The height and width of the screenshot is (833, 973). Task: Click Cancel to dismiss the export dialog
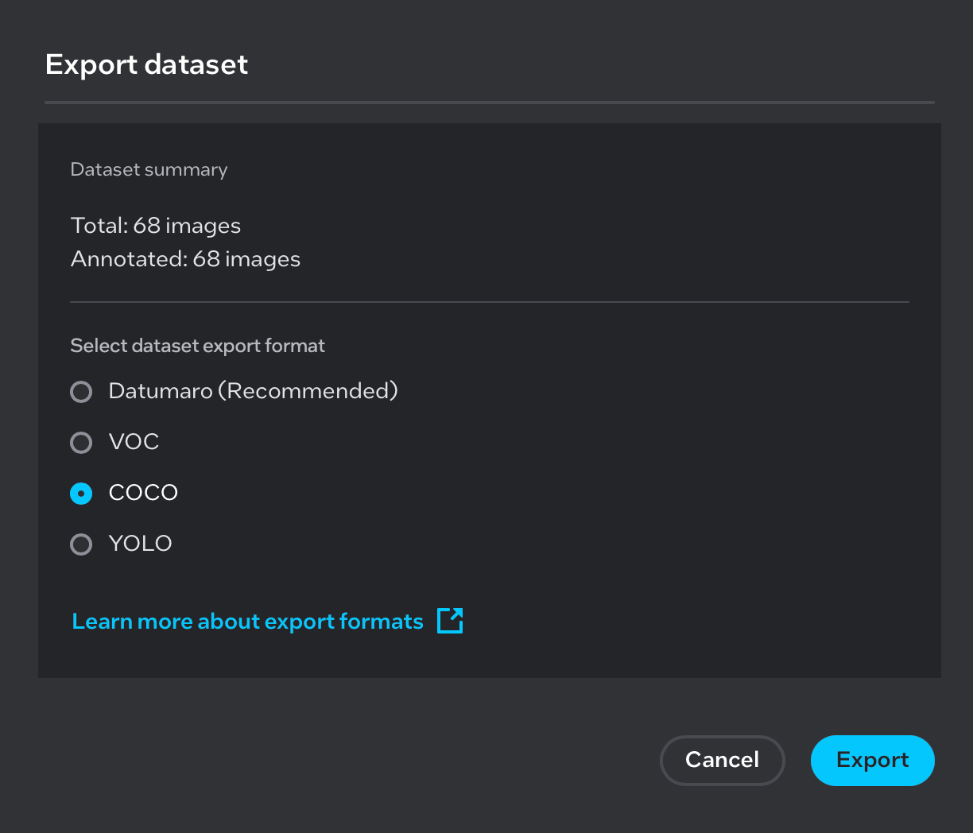[722, 760]
